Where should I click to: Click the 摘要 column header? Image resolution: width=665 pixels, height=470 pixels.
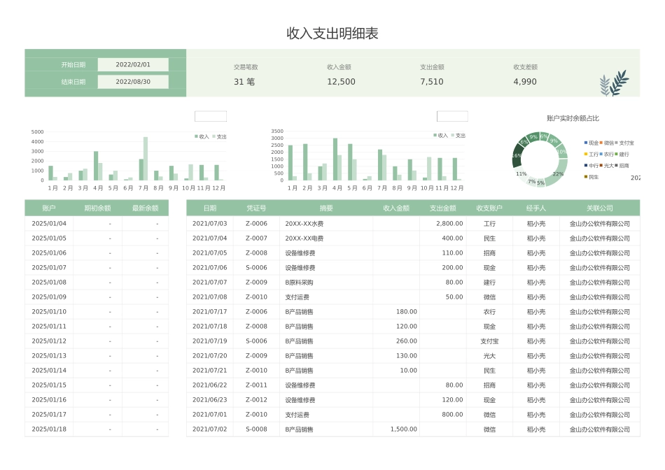(326, 208)
